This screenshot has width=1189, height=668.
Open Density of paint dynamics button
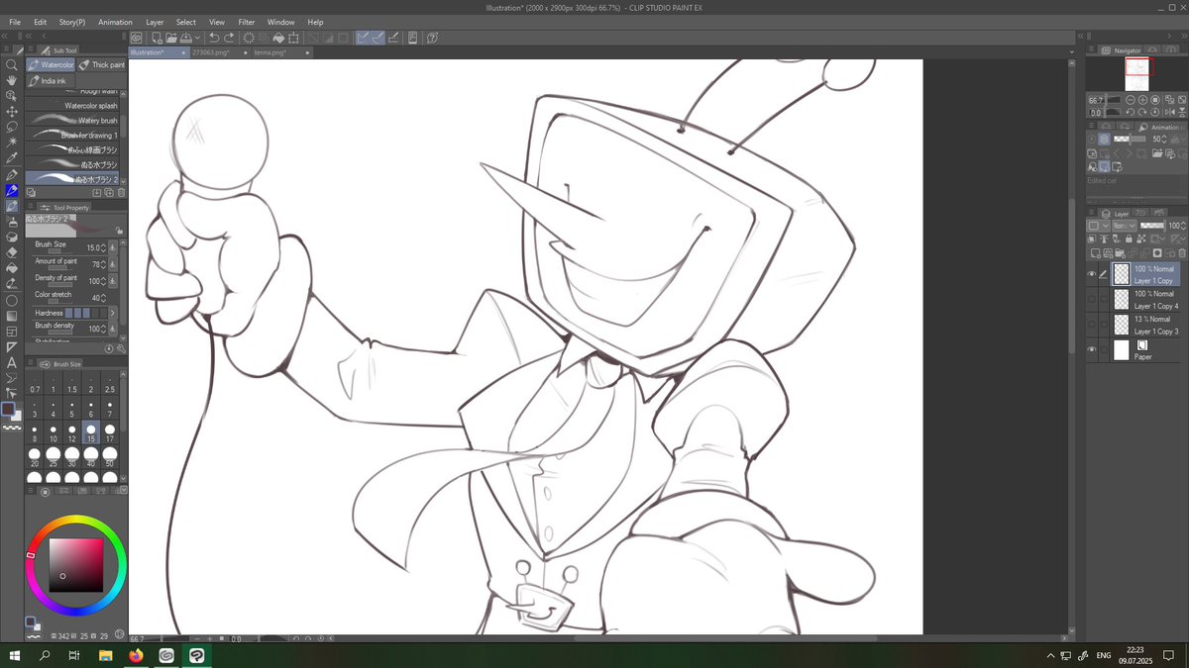point(112,281)
